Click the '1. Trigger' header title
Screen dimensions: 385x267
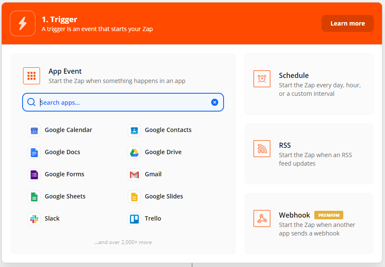pos(60,20)
